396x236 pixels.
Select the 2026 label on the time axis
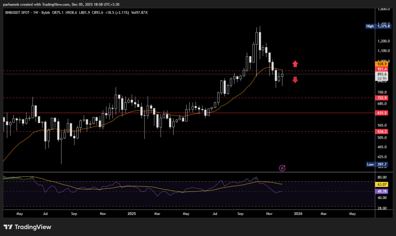pos(298,213)
